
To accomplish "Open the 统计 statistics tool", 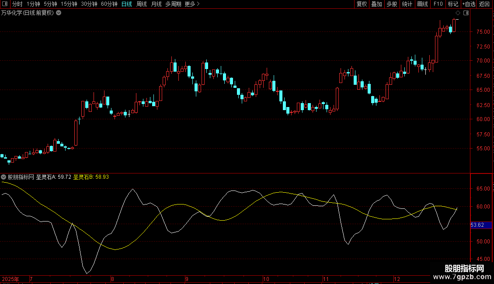I will [407, 4].
